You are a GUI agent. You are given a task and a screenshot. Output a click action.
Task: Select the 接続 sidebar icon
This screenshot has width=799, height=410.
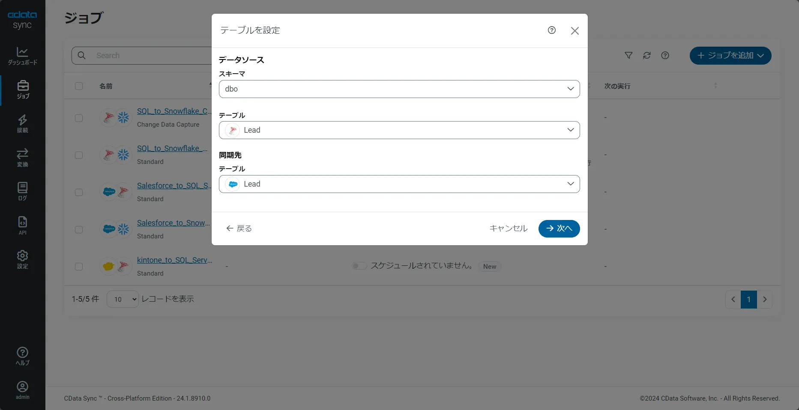pos(22,124)
